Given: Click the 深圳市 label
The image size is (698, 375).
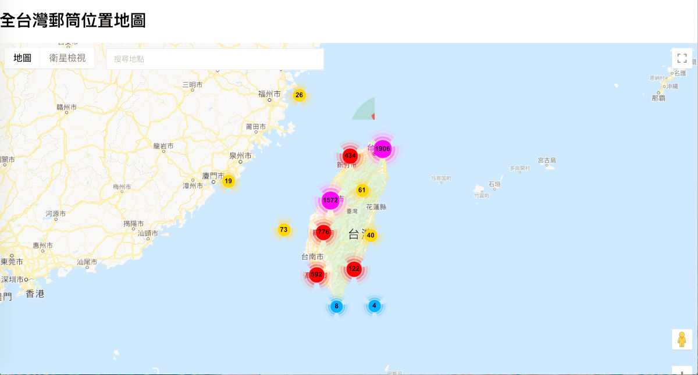Looking at the screenshot, I should point(12,280).
